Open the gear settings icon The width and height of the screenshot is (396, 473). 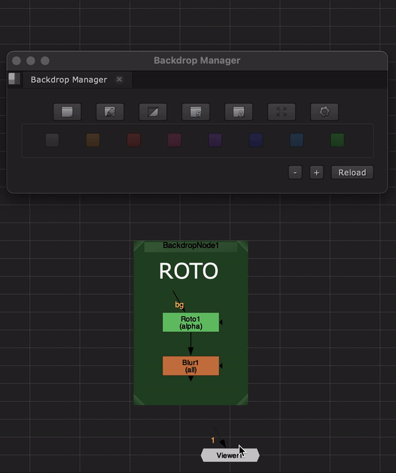click(324, 111)
